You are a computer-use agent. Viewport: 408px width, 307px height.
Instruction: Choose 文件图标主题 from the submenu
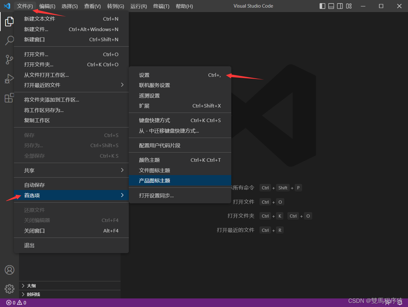tap(180, 170)
